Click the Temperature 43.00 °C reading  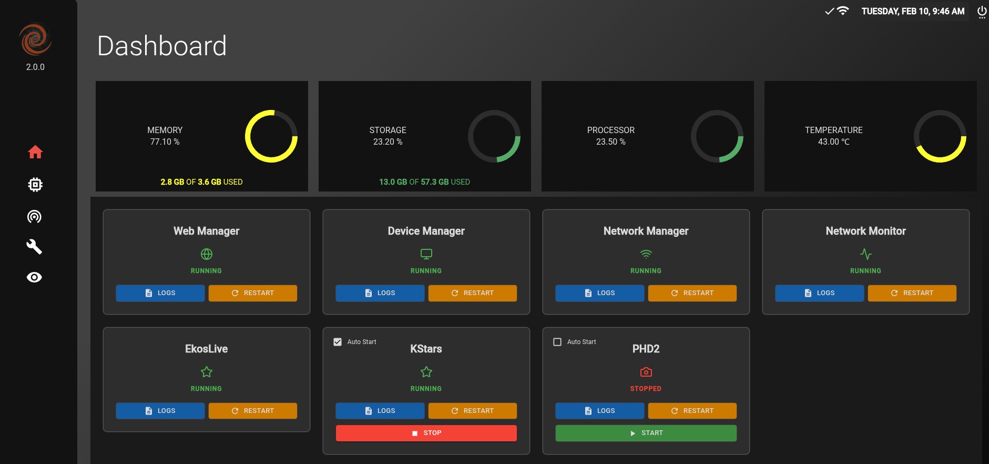pos(834,142)
